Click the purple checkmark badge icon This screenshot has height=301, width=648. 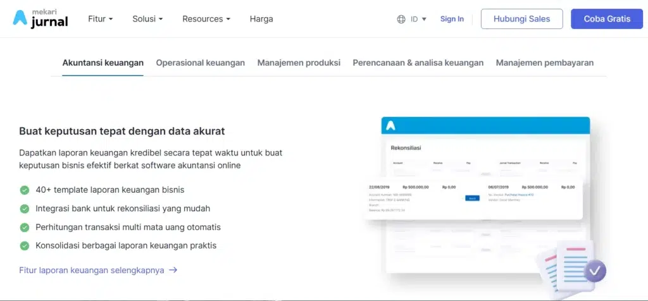point(595,271)
